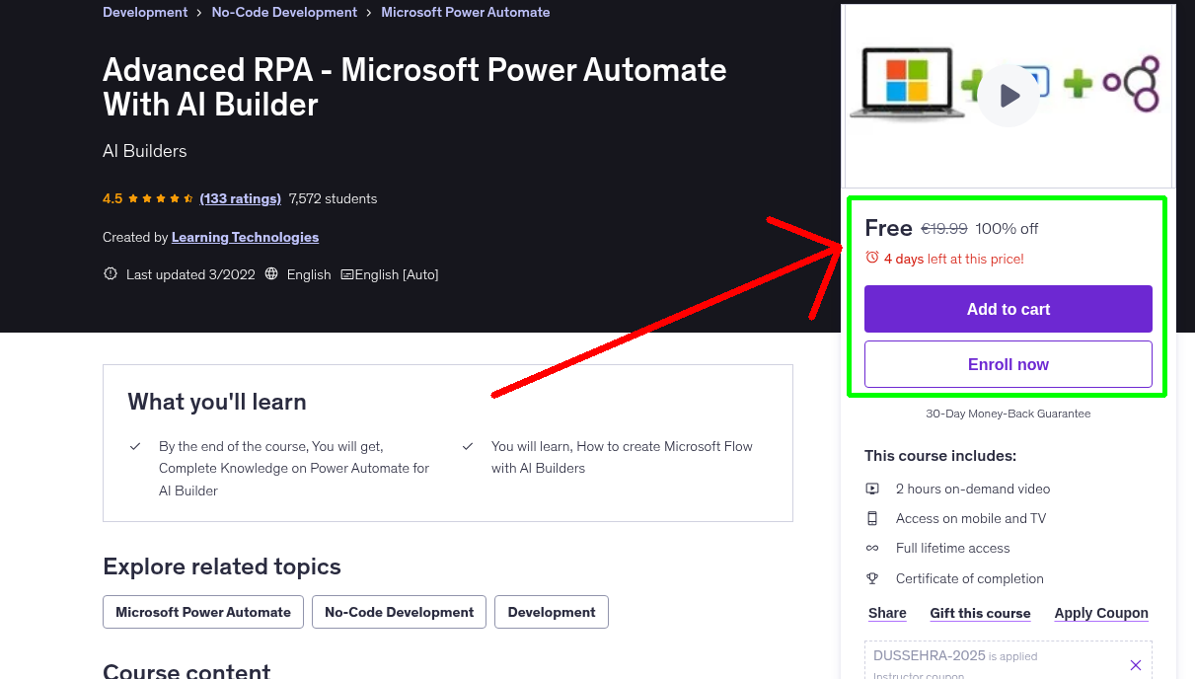Select the Microsoft Power Automate topic tag
This screenshot has width=1195, height=679.
tap(203, 612)
